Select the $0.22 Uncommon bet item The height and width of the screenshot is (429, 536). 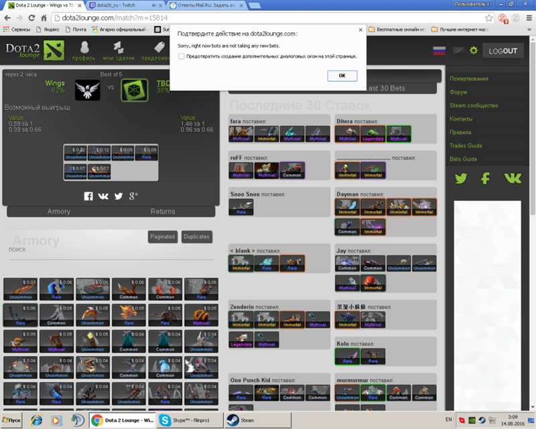pos(76,153)
